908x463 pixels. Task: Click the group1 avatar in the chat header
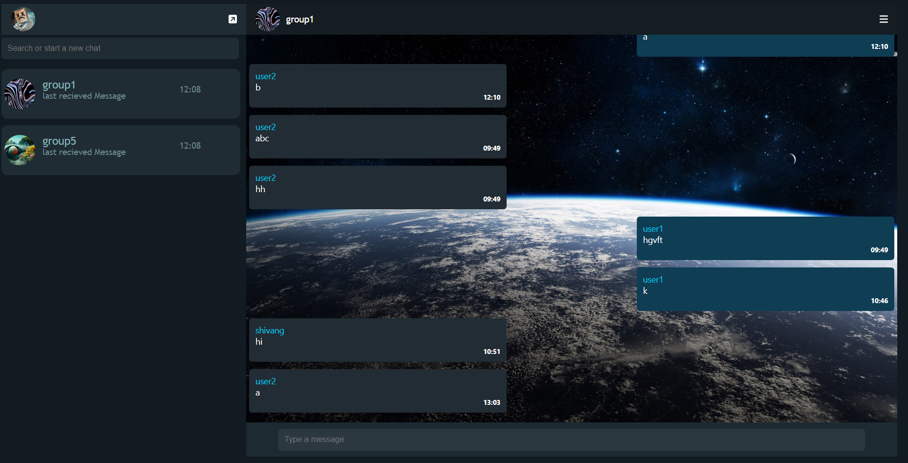tap(268, 19)
